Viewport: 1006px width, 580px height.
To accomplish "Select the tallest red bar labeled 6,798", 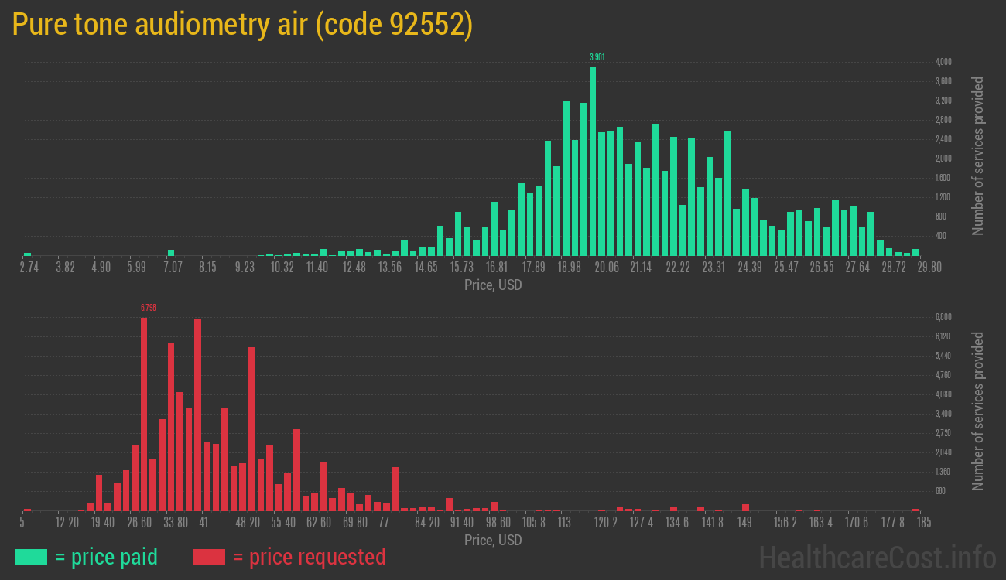I will point(144,414).
